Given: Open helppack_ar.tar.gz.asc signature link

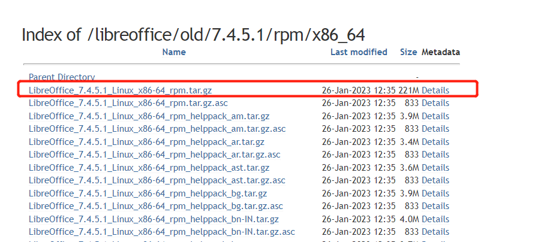Looking at the screenshot, I should coord(154,155).
